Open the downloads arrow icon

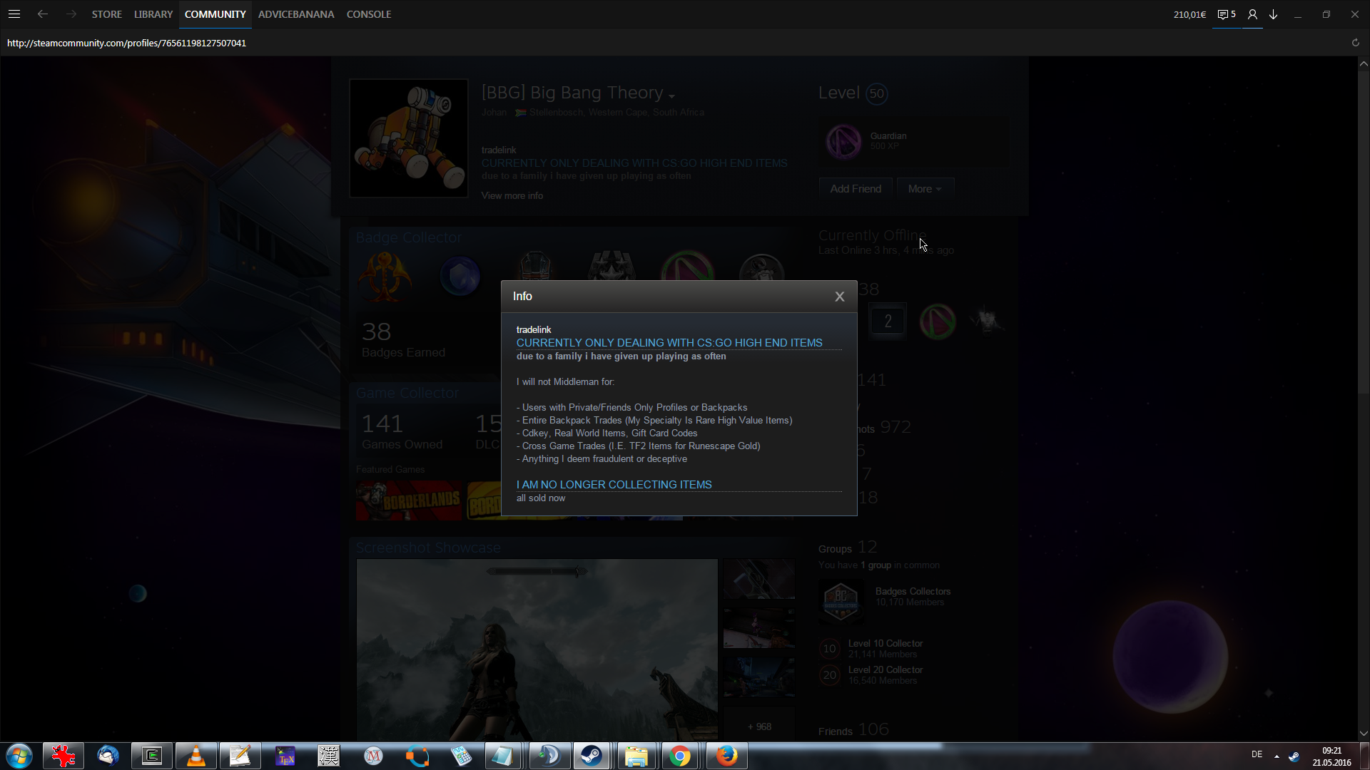tap(1273, 14)
